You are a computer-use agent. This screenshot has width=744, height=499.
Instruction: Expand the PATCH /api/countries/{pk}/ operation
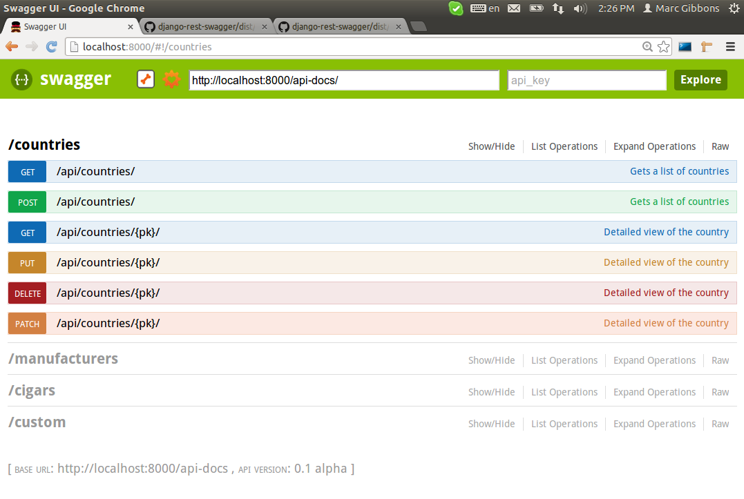coord(372,323)
